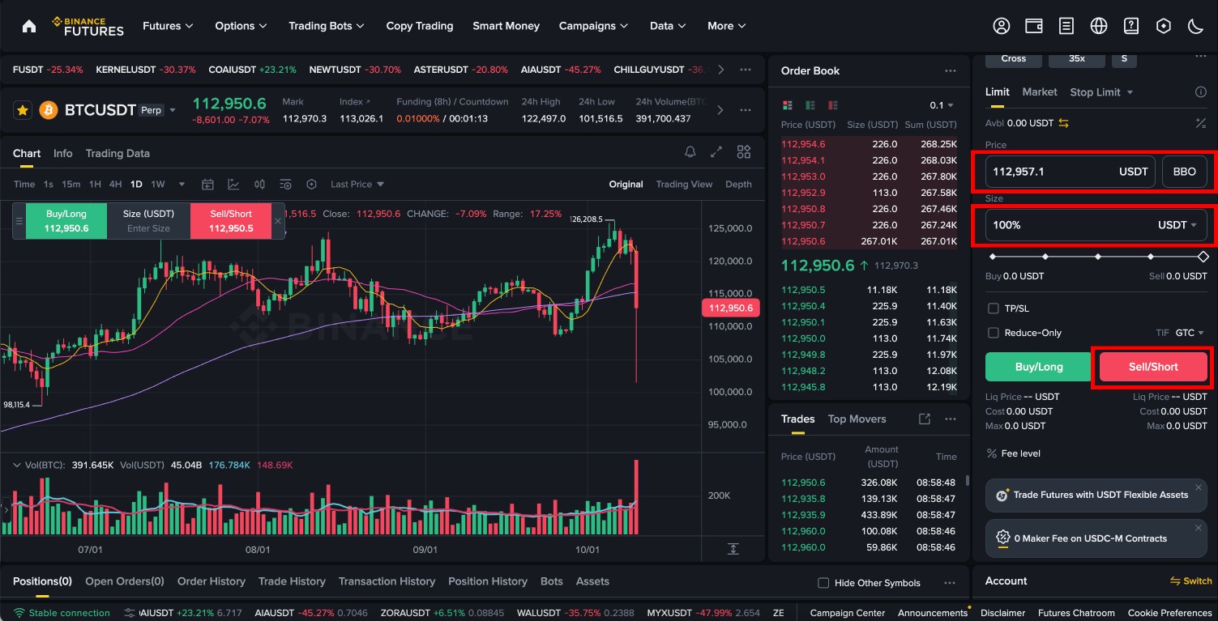Open the language globe icon

pos(1099,26)
